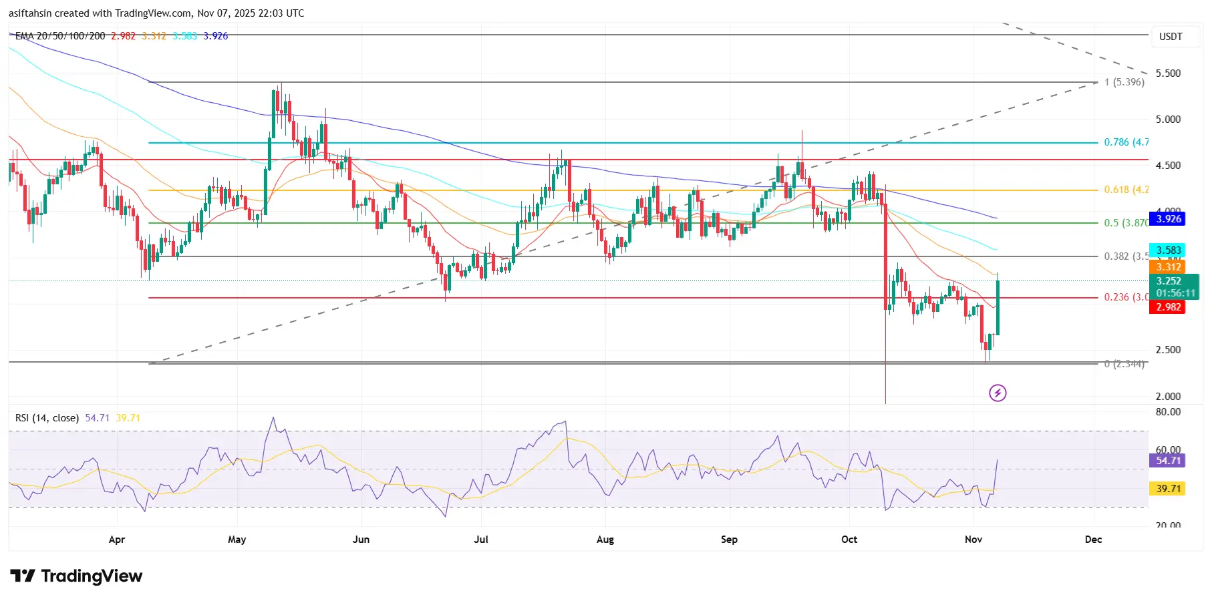The height and width of the screenshot is (601, 1212).
Task: Select the 0.5 Fibonacci level label
Action: point(1126,223)
